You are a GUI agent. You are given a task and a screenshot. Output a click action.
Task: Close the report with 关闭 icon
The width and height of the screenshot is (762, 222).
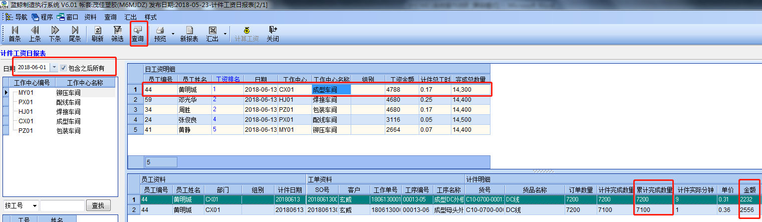[273, 34]
